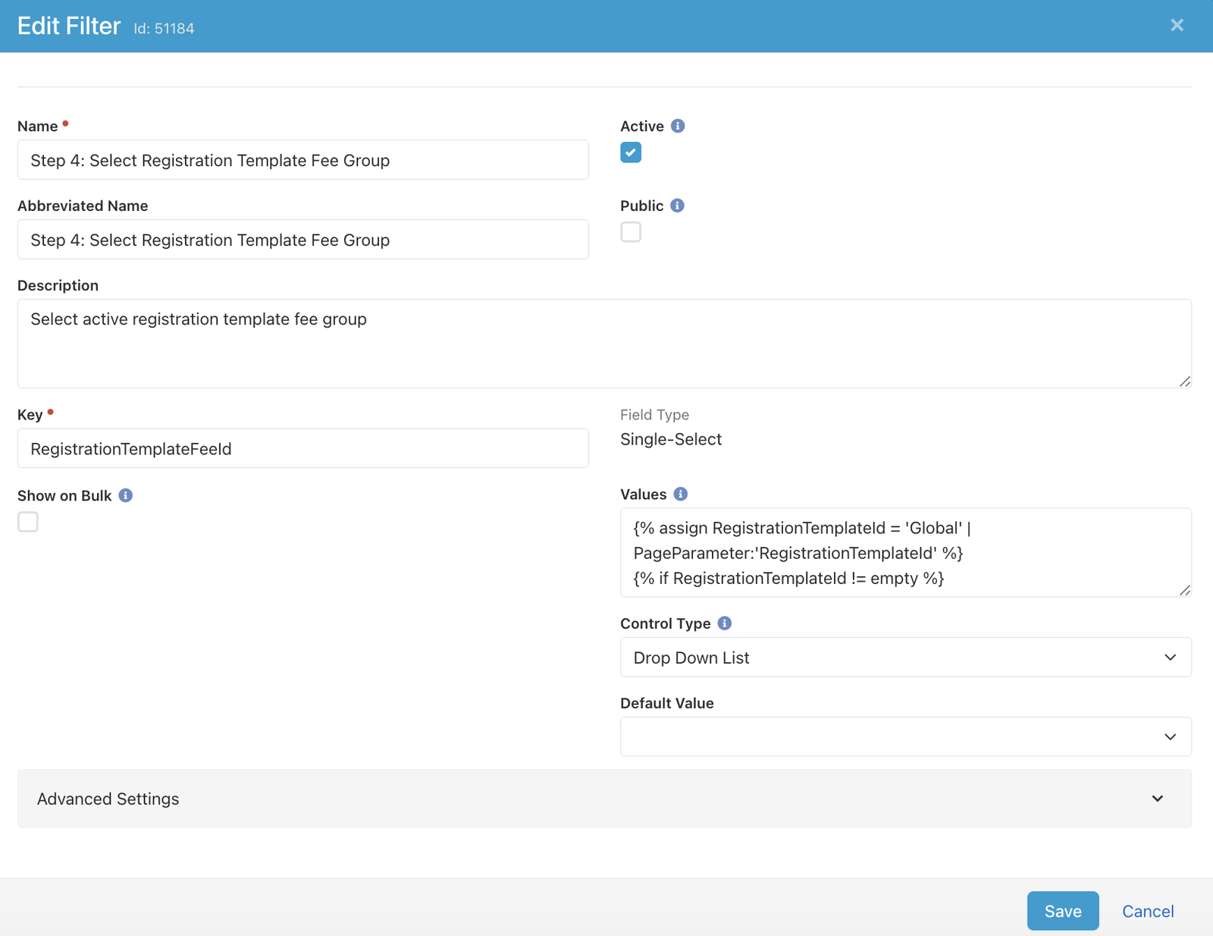Click the Control Type info icon

[x=724, y=623]
